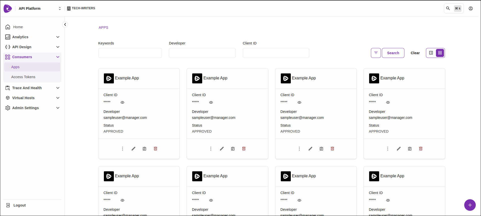Viewport: 481px width, 216px height.
Task: Edit the first Example App with pencil icon
Action: (x=133, y=149)
